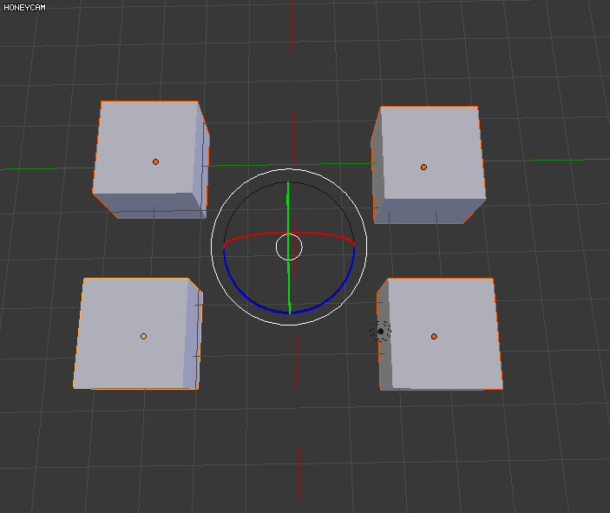Click origin dot of bottom-right cube
This screenshot has height=513, width=610.
coord(434,337)
